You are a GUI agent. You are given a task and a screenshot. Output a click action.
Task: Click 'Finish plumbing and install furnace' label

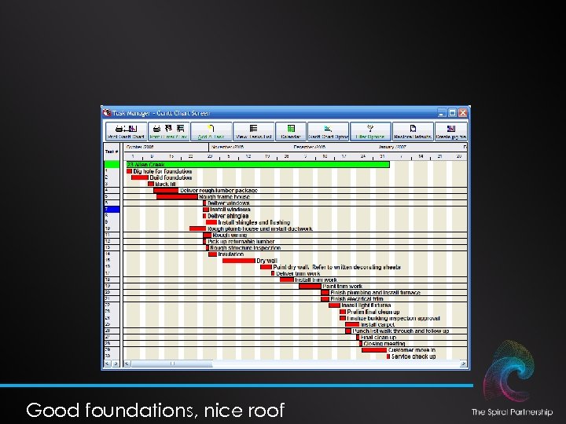(376, 293)
